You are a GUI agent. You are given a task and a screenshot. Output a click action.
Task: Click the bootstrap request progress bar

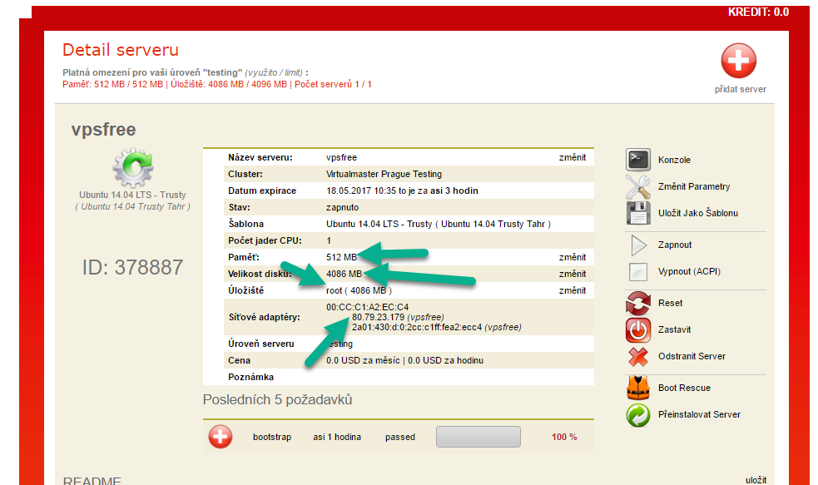tap(478, 437)
